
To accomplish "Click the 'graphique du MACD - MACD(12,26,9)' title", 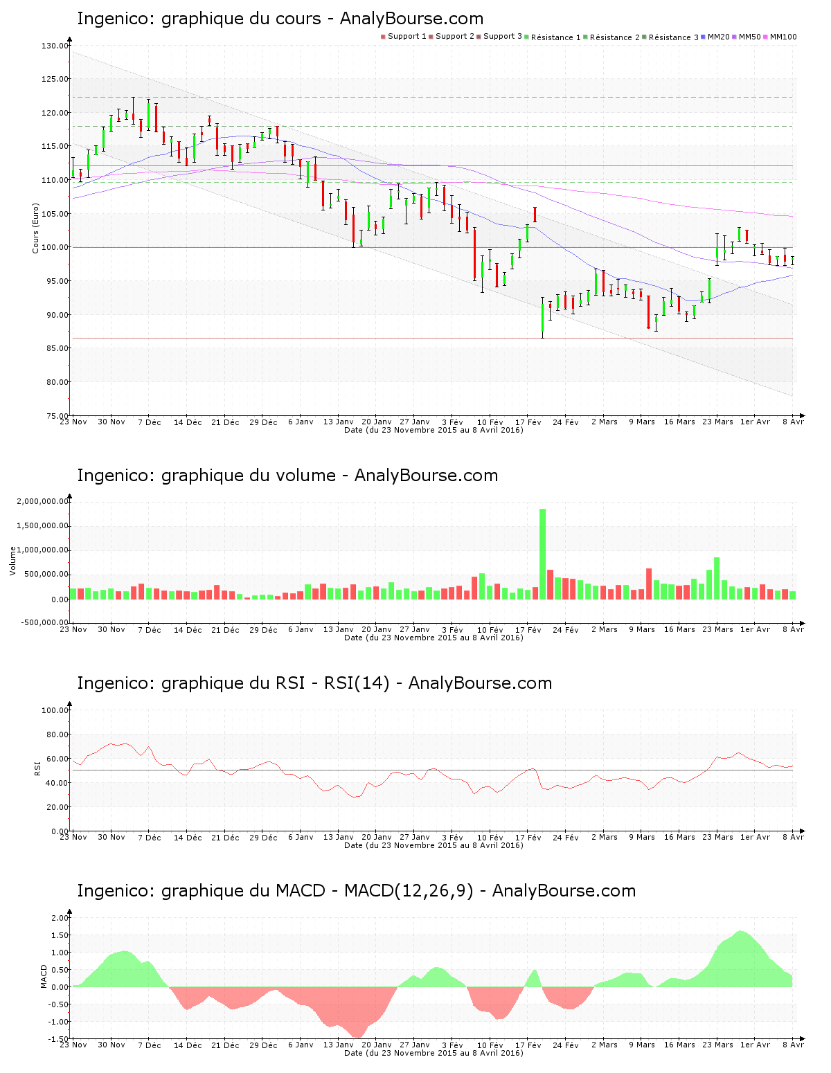I will (x=317, y=891).
